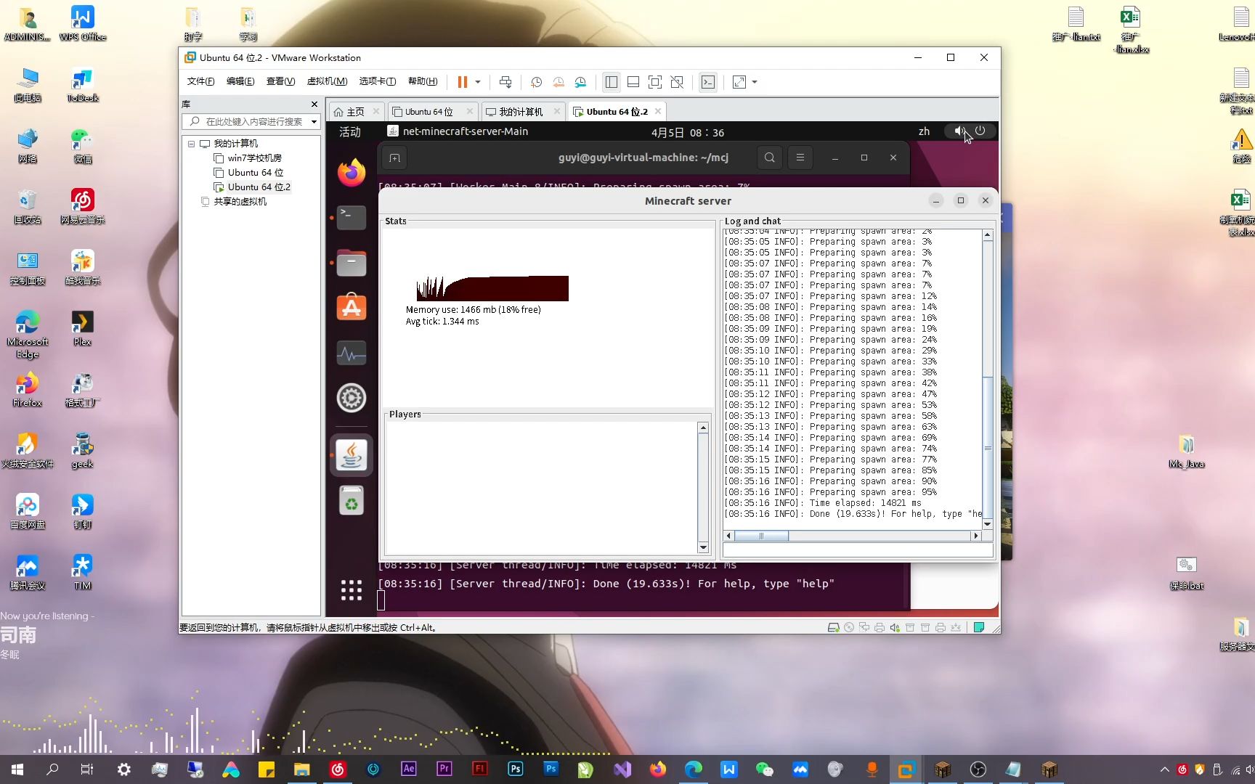The image size is (1255, 784).
Task: Open the Ubuntu clock showing 4月5日 08:36
Action: tap(687, 132)
